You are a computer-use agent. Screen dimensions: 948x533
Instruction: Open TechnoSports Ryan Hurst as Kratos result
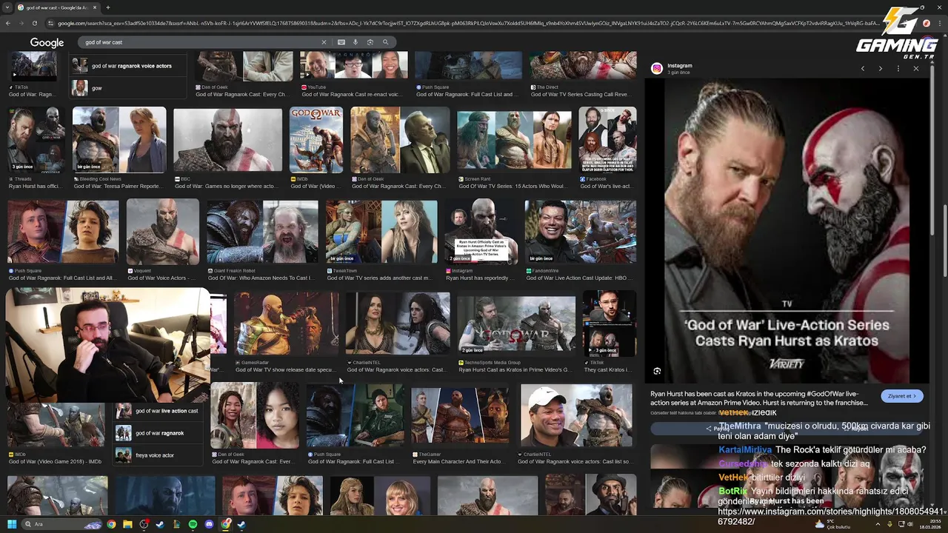[x=516, y=324]
